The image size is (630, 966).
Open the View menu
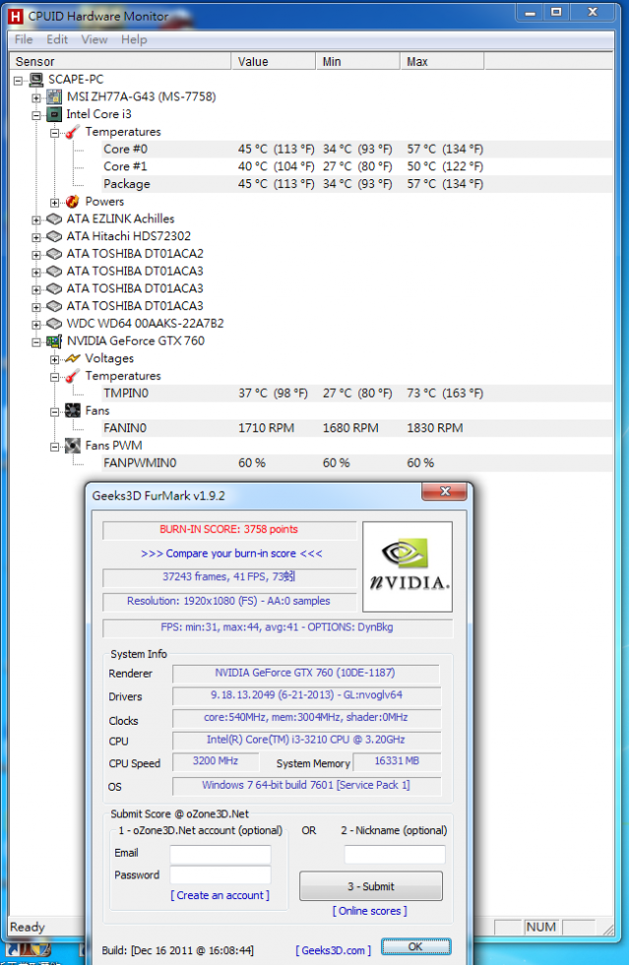[x=94, y=39]
